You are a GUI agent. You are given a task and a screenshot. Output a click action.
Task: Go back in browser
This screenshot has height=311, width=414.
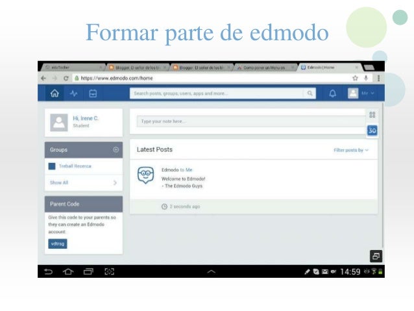coord(43,78)
